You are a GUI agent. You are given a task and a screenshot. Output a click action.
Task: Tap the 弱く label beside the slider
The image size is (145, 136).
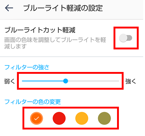point(9,81)
